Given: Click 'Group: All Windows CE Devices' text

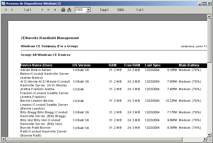Looking at the screenshot, I should (x=46, y=55).
